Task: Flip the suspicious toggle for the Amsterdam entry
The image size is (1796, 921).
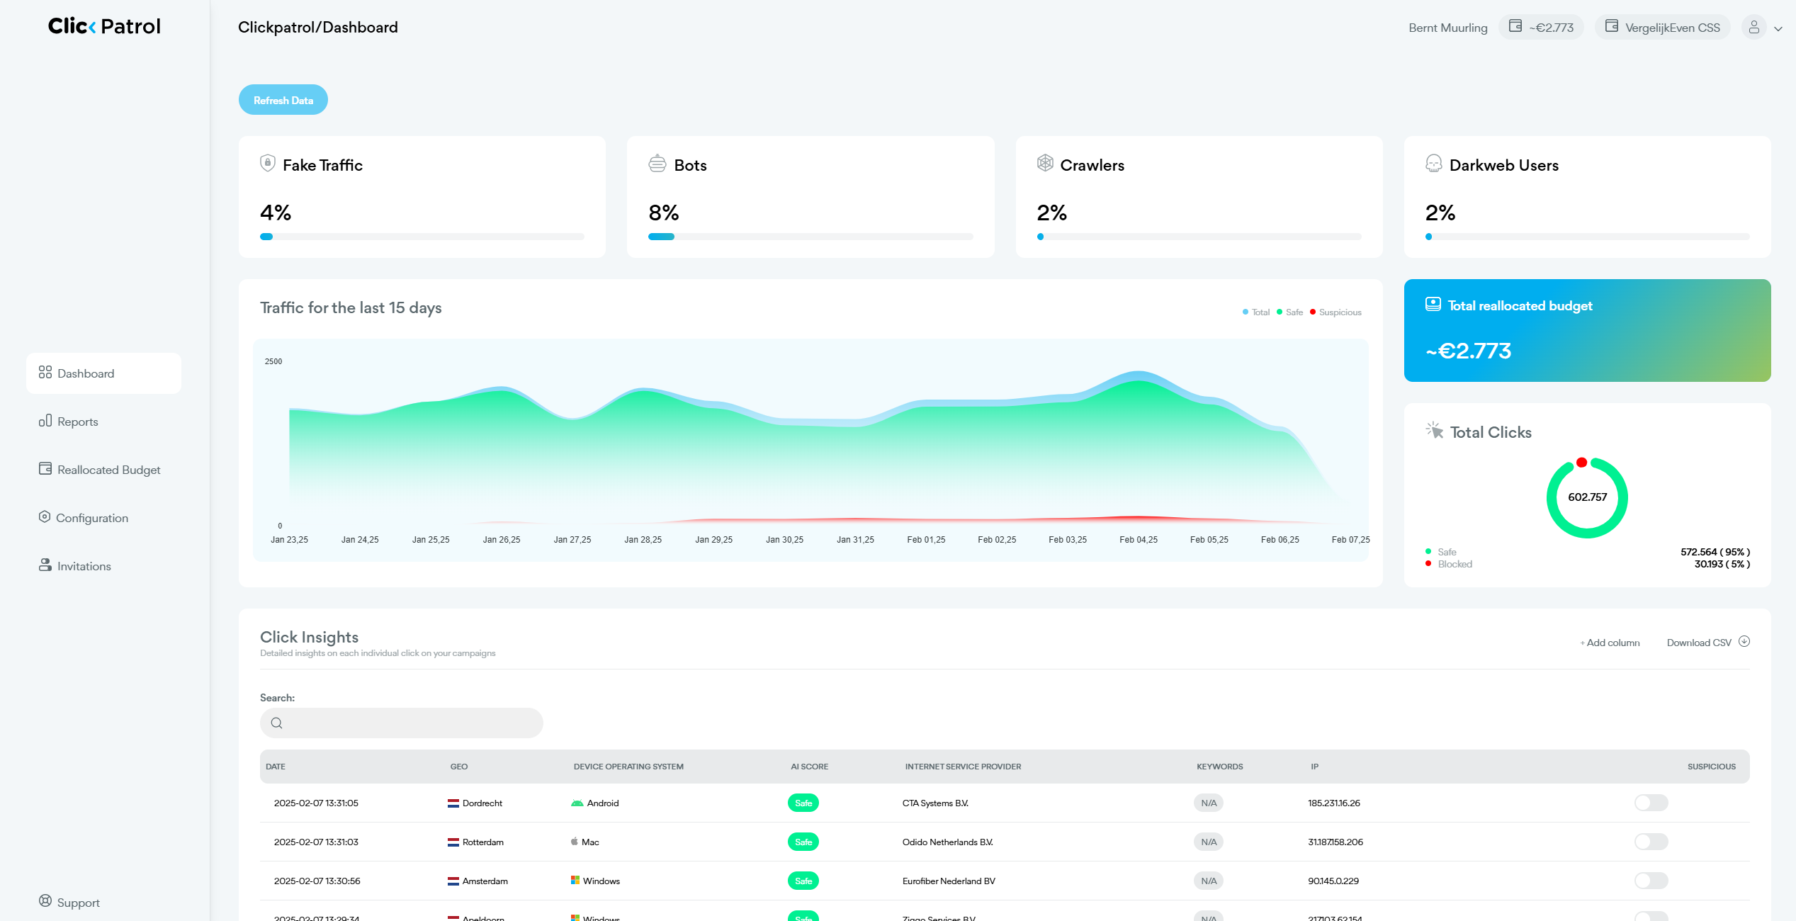Action: (1651, 881)
